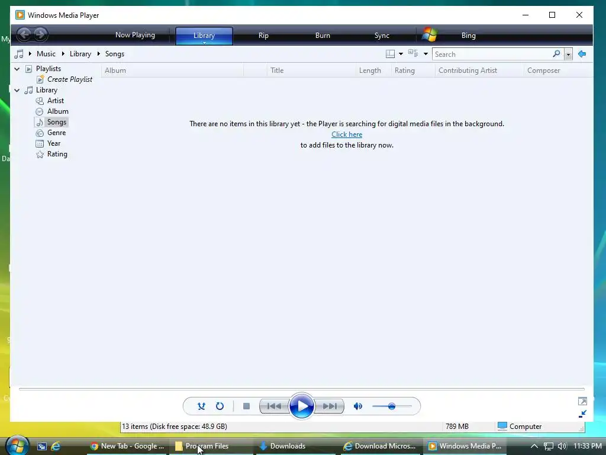Sort by the Album column header
This screenshot has width=606, height=455.
click(x=172, y=71)
